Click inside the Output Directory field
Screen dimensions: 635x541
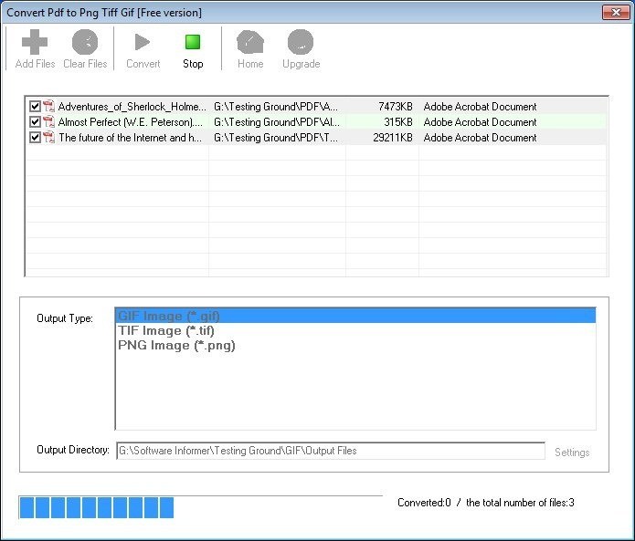[x=331, y=451]
